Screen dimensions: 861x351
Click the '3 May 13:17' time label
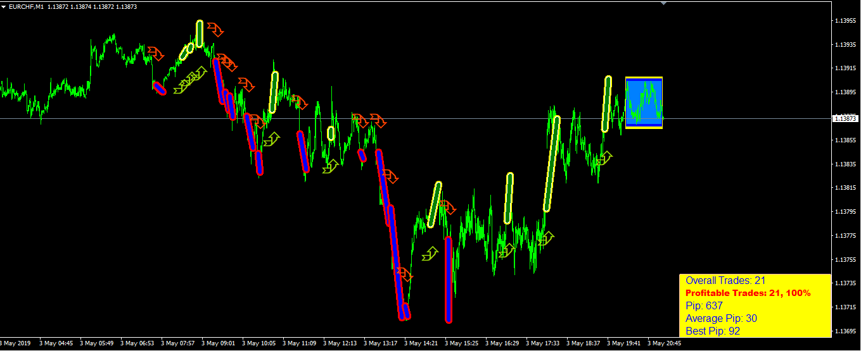click(381, 343)
